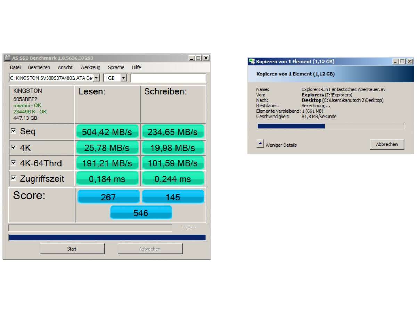This screenshot has width=417, height=313.
Task: Collapse details with the Weniger Details arrow
Action: coord(260,144)
